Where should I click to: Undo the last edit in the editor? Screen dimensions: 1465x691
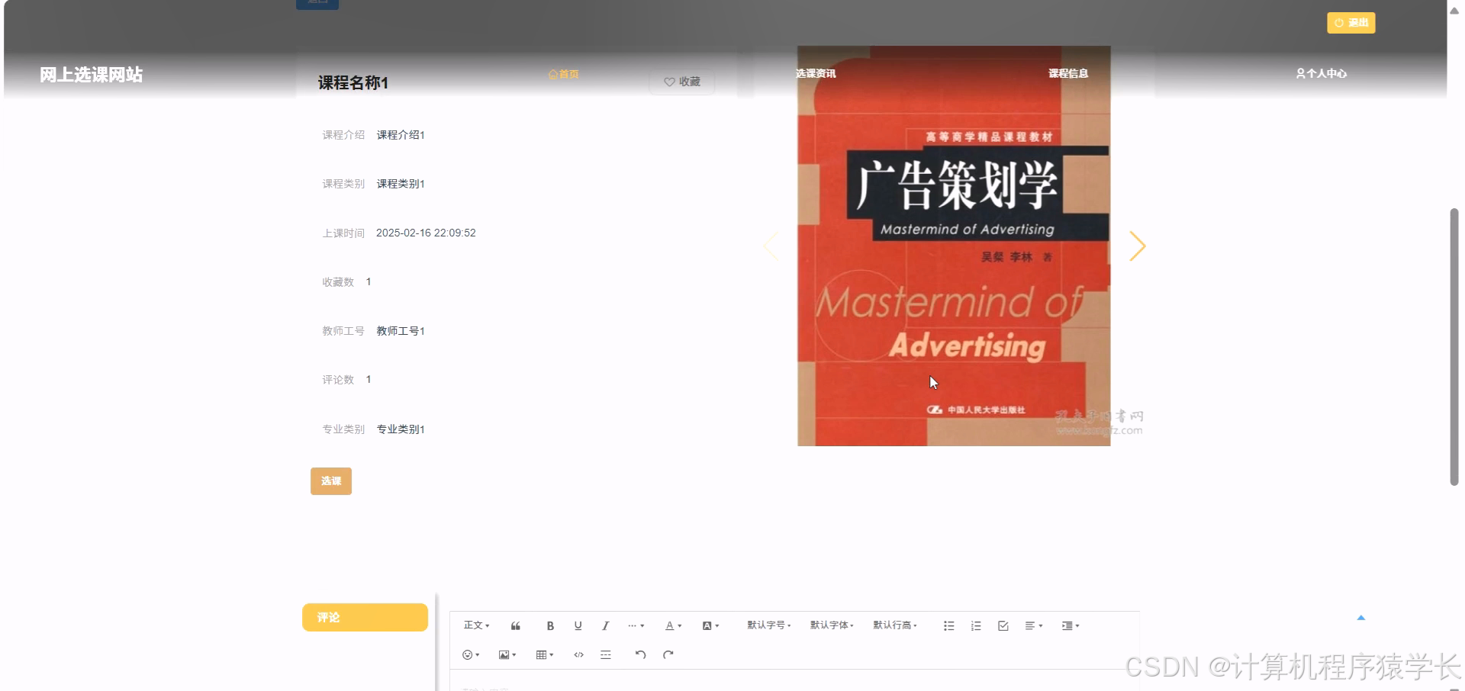click(x=640, y=654)
